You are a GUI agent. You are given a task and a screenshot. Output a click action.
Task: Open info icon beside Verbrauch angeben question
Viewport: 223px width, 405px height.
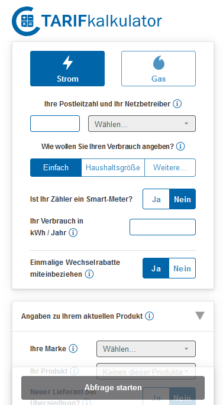(x=180, y=147)
